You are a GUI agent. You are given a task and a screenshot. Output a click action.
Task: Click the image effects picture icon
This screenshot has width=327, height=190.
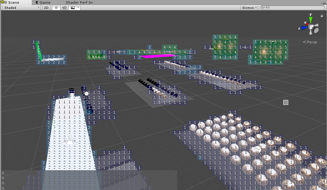coord(73,8)
